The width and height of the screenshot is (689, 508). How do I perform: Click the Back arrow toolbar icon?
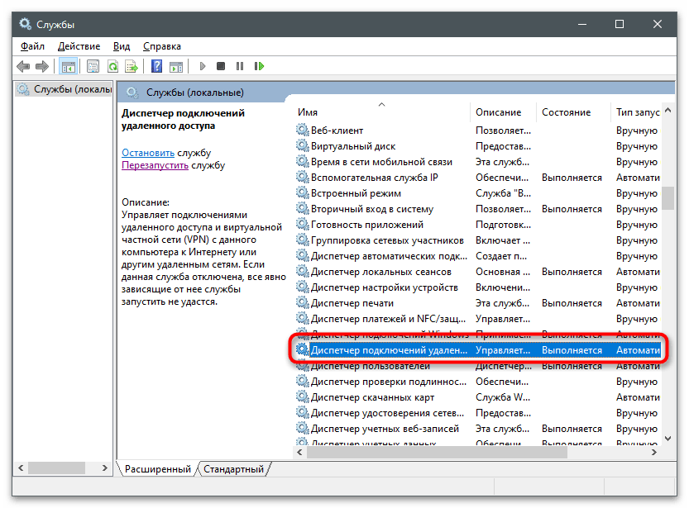click(22, 66)
